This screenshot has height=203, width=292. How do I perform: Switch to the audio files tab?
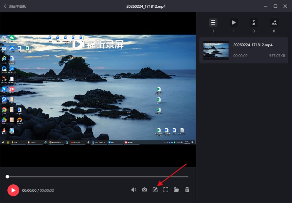254,23
